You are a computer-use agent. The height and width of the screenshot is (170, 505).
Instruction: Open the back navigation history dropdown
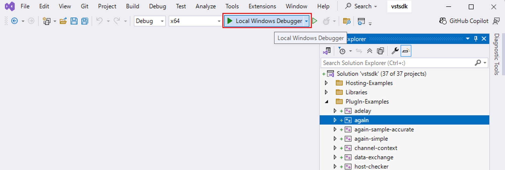(x=23, y=21)
